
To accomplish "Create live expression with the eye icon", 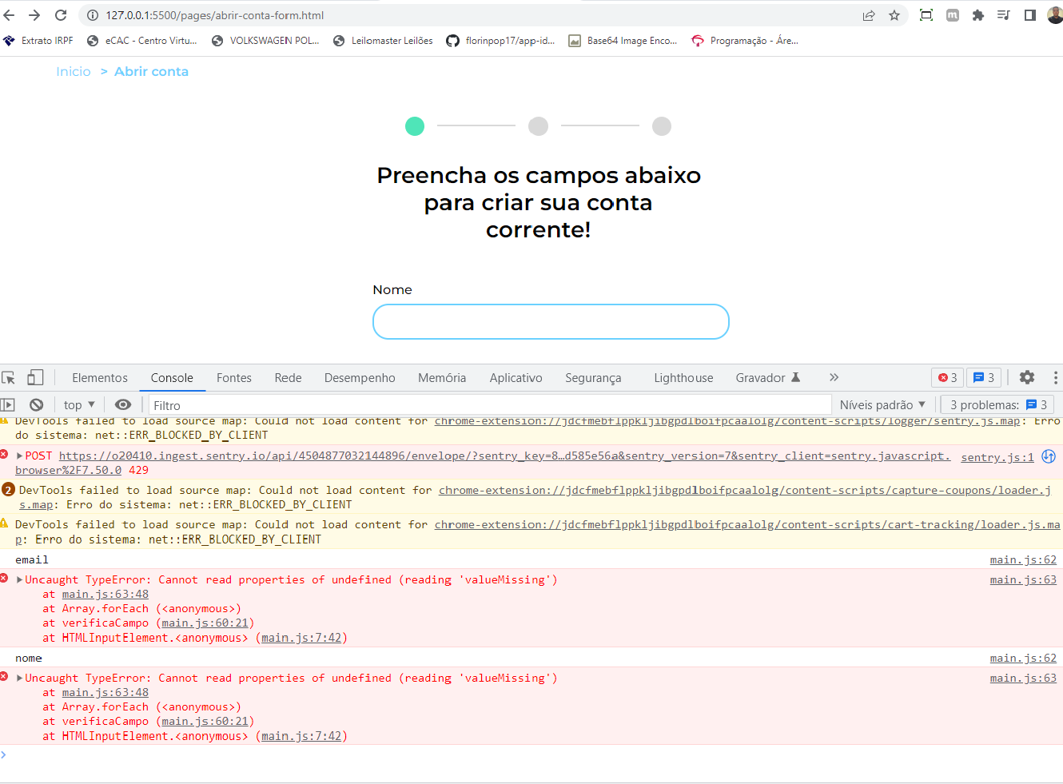I will [x=123, y=405].
